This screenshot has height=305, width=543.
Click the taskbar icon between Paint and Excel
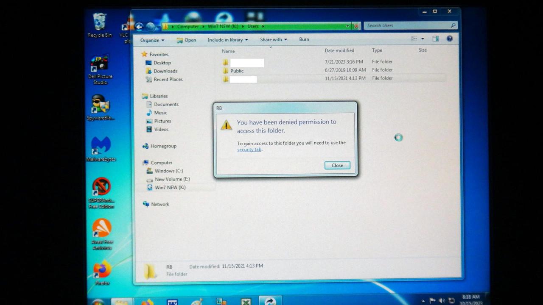221,302
